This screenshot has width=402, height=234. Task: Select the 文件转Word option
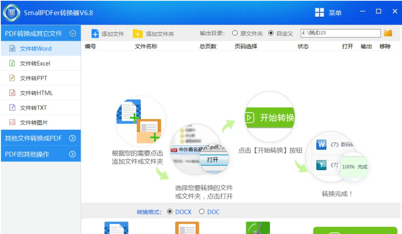[x=41, y=48]
